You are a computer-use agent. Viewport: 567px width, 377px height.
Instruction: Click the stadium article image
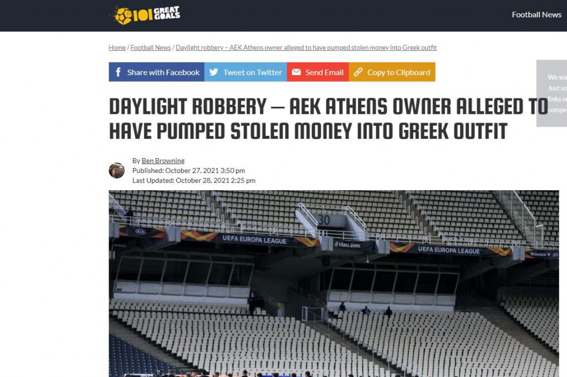click(x=334, y=284)
